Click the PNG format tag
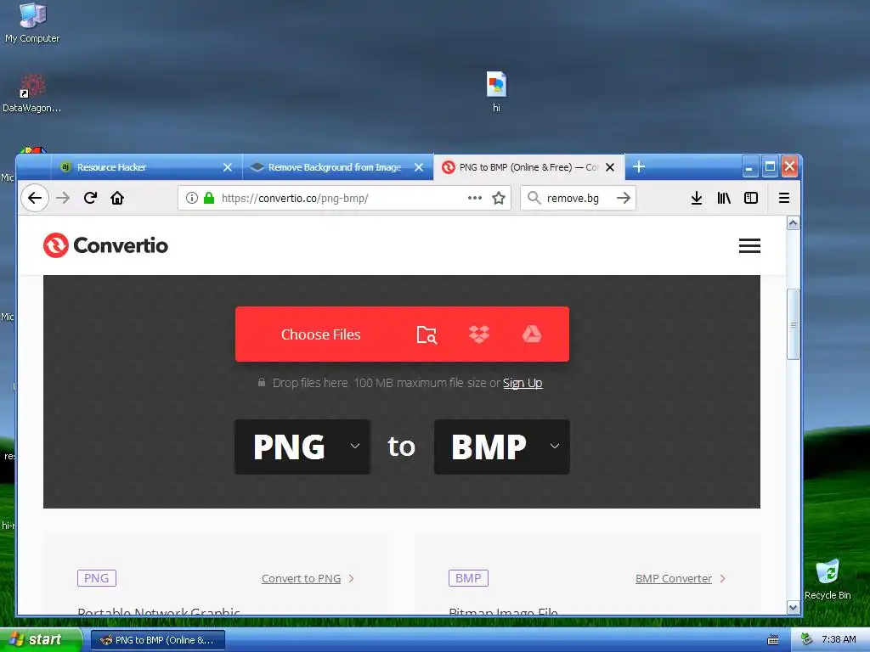 point(97,578)
